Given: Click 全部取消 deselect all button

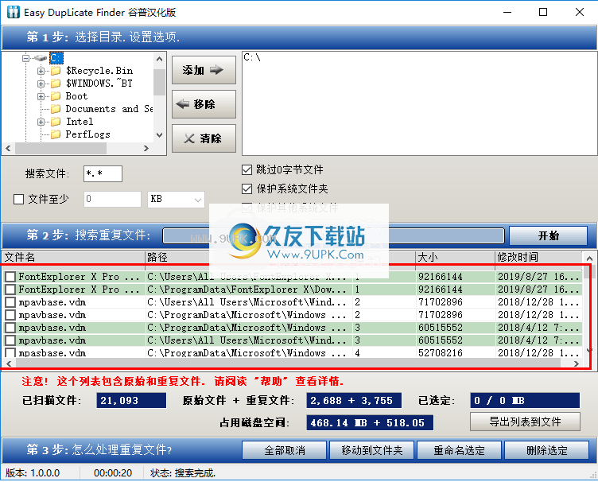Looking at the screenshot, I should (x=285, y=450).
